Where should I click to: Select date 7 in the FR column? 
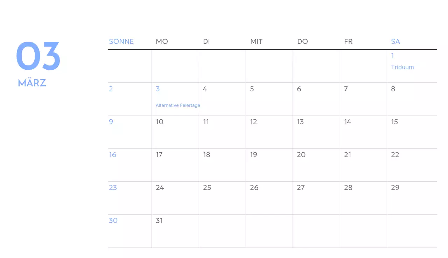pos(346,89)
